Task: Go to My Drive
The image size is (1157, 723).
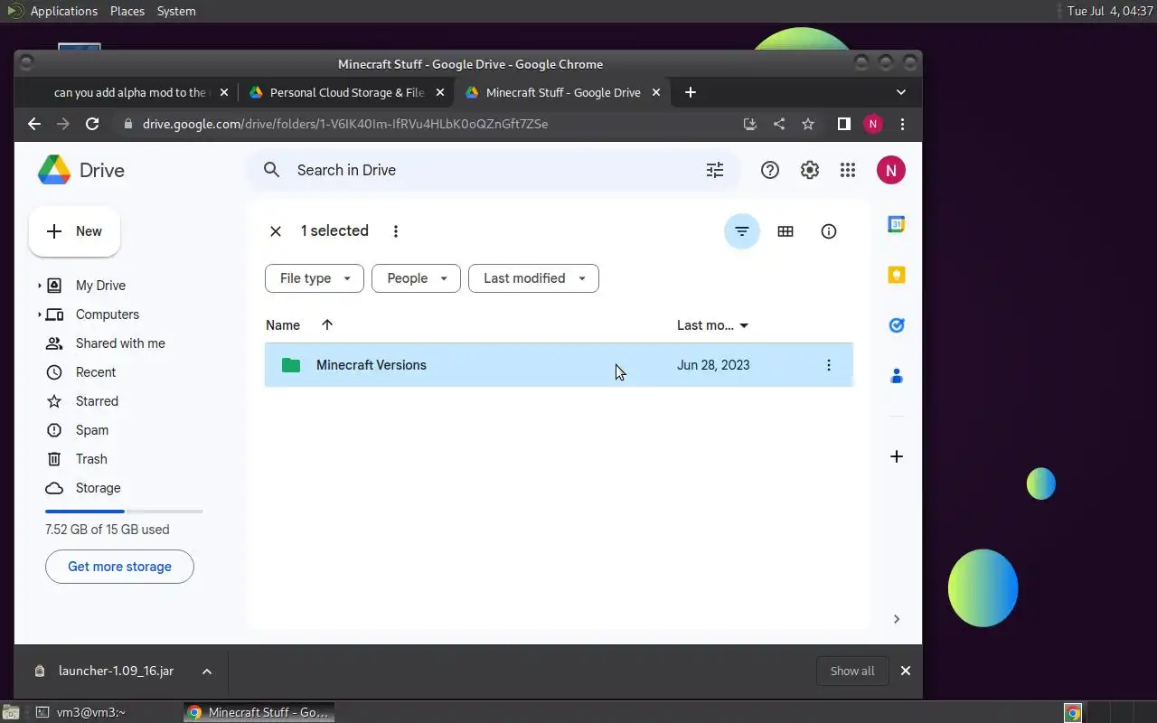Action: pos(100,286)
